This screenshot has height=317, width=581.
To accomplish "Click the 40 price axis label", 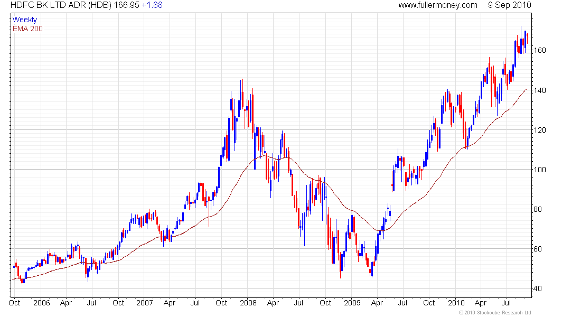I will pos(537,289).
